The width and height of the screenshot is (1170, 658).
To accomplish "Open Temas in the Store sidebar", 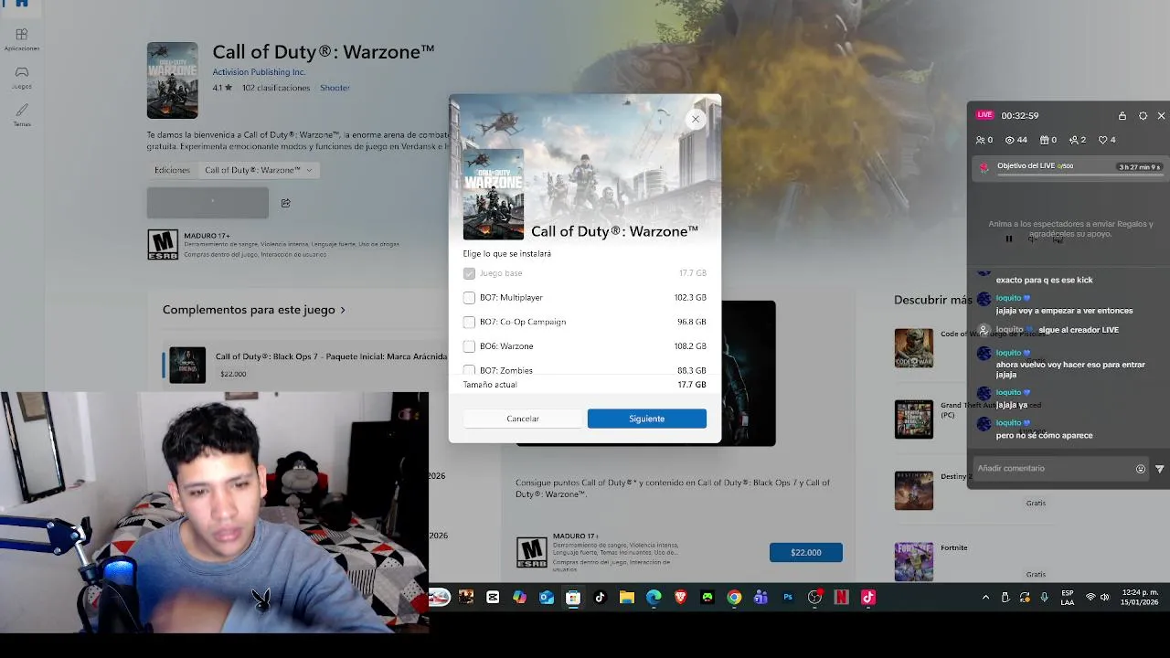I will 21,114.
